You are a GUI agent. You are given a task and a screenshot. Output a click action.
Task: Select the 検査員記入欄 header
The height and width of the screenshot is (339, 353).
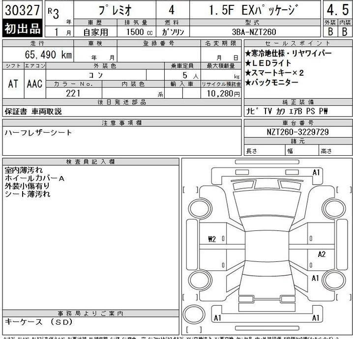tap(90, 162)
